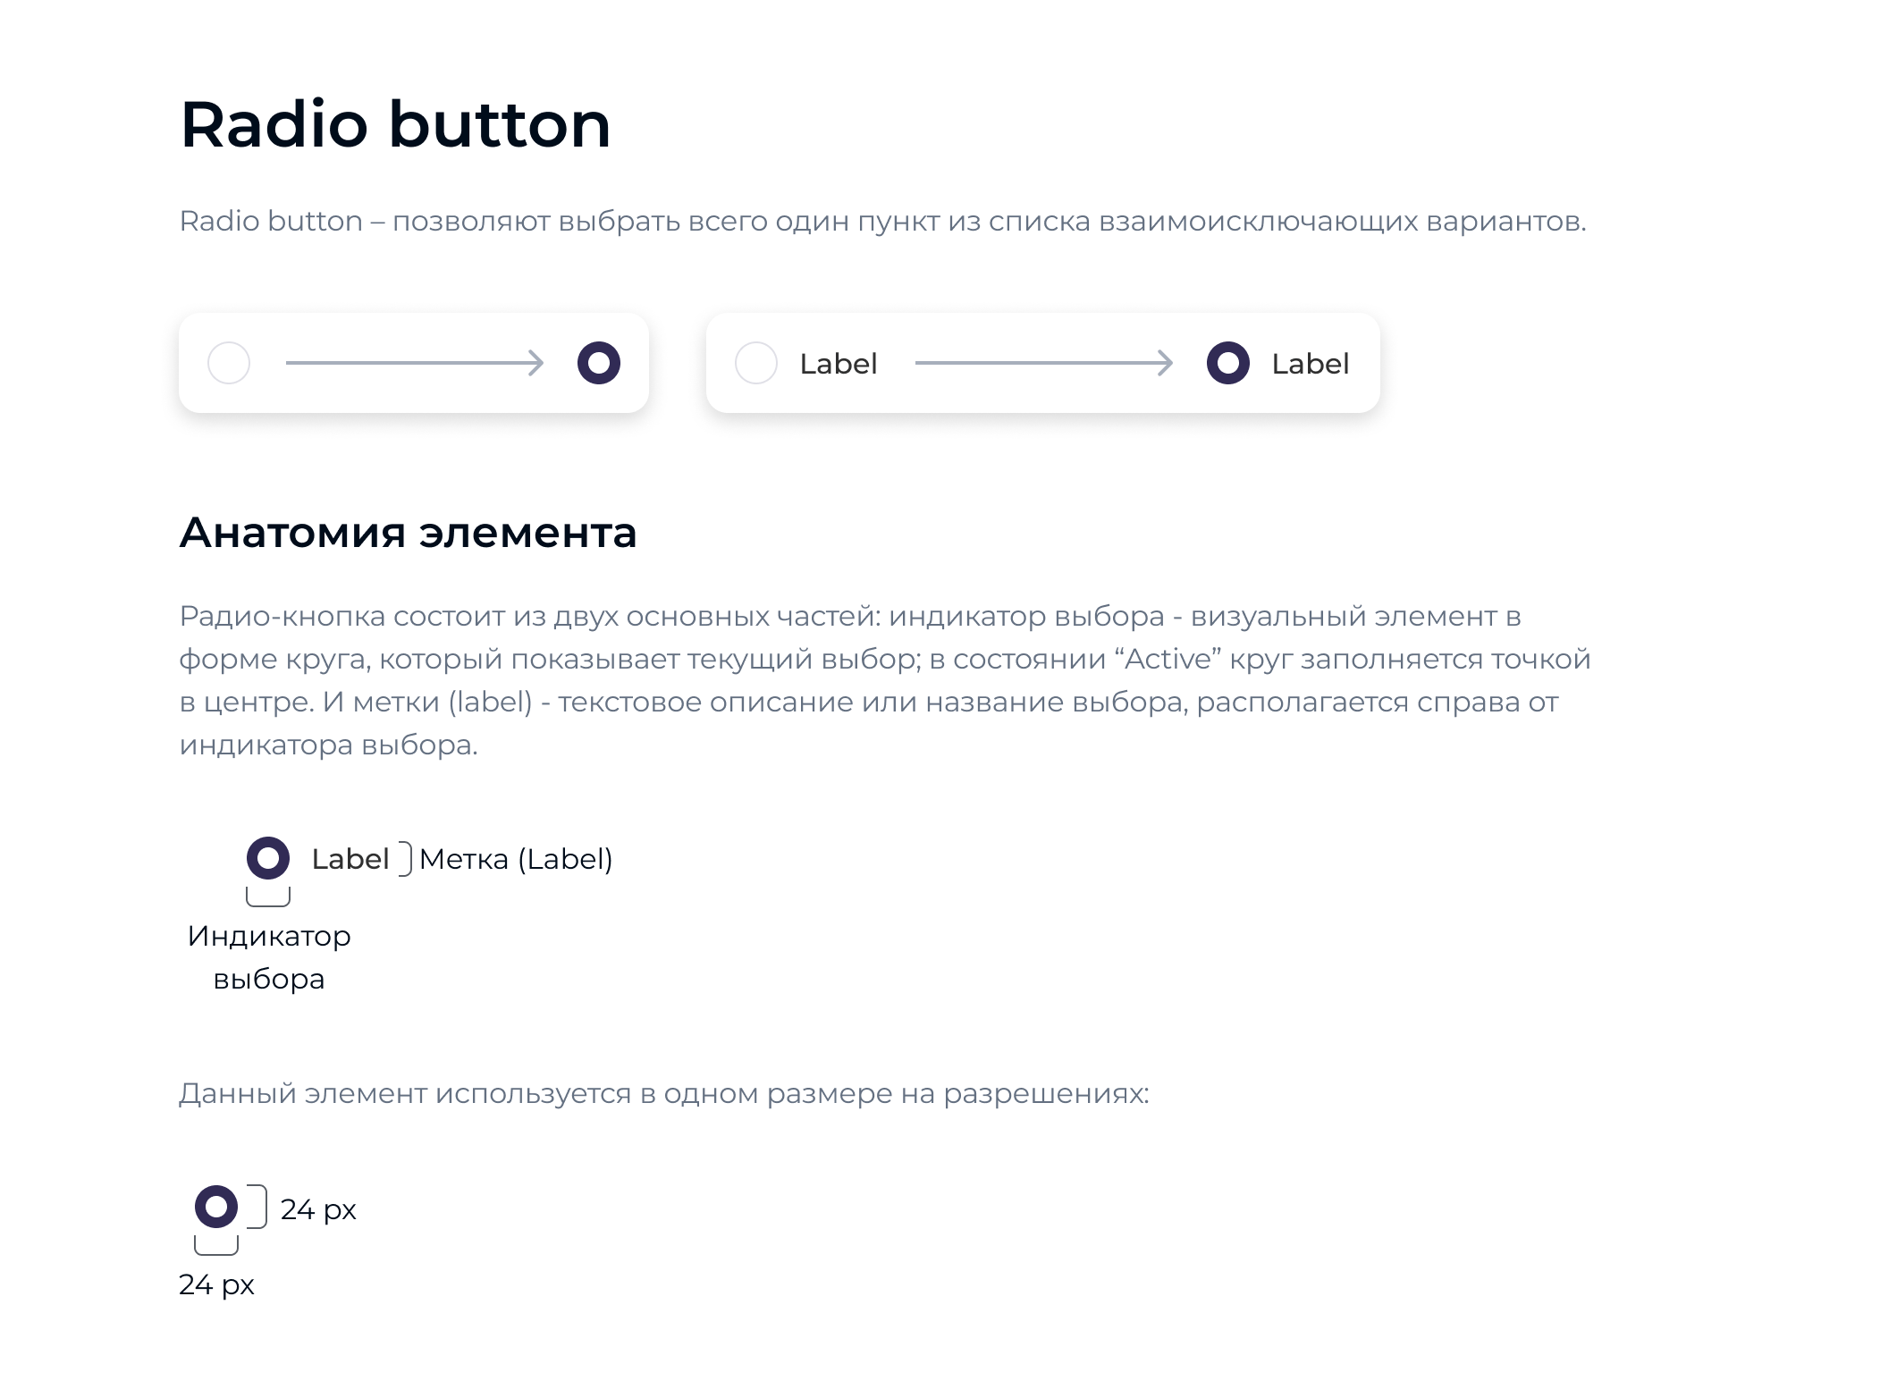This screenshot has width=1897, height=1389.
Task: Click the Метка (Label) annotation
Action: click(516, 859)
